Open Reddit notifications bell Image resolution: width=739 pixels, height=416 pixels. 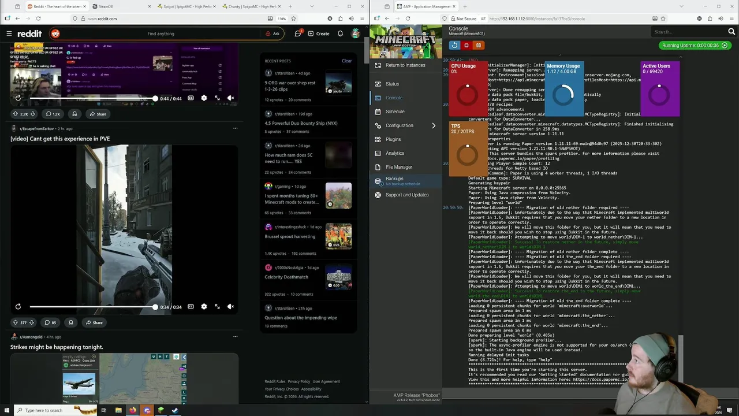[x=340, y=34]
